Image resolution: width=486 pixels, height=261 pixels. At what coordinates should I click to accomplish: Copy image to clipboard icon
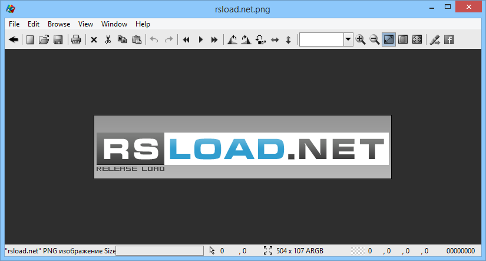pyautogui.click(x=122, y=39)
